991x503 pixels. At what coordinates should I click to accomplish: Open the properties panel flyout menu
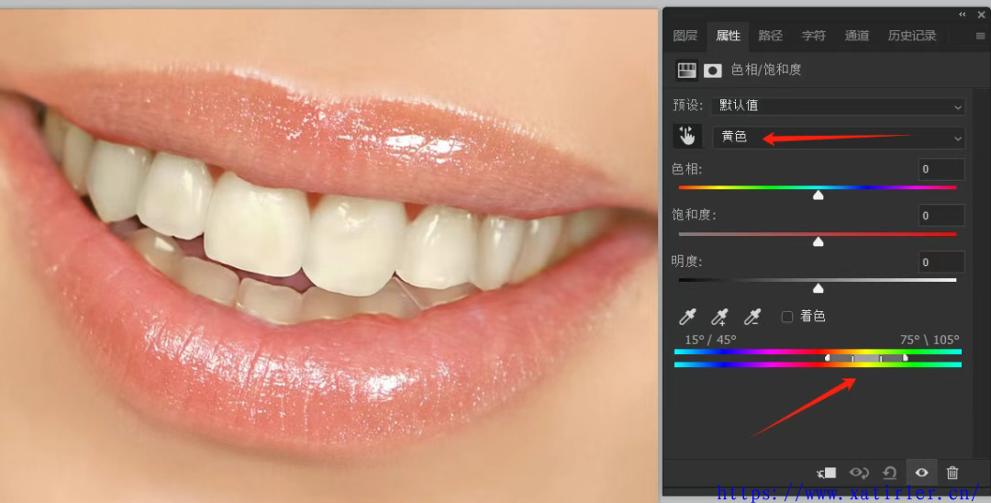(980, 37)
